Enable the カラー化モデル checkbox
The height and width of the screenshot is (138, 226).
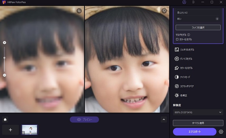[x=177, y=39]
